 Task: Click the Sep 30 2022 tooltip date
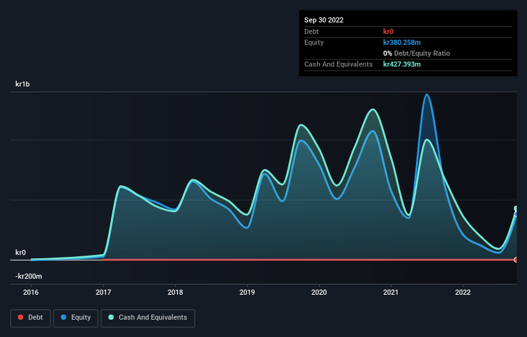pos(324,20)
